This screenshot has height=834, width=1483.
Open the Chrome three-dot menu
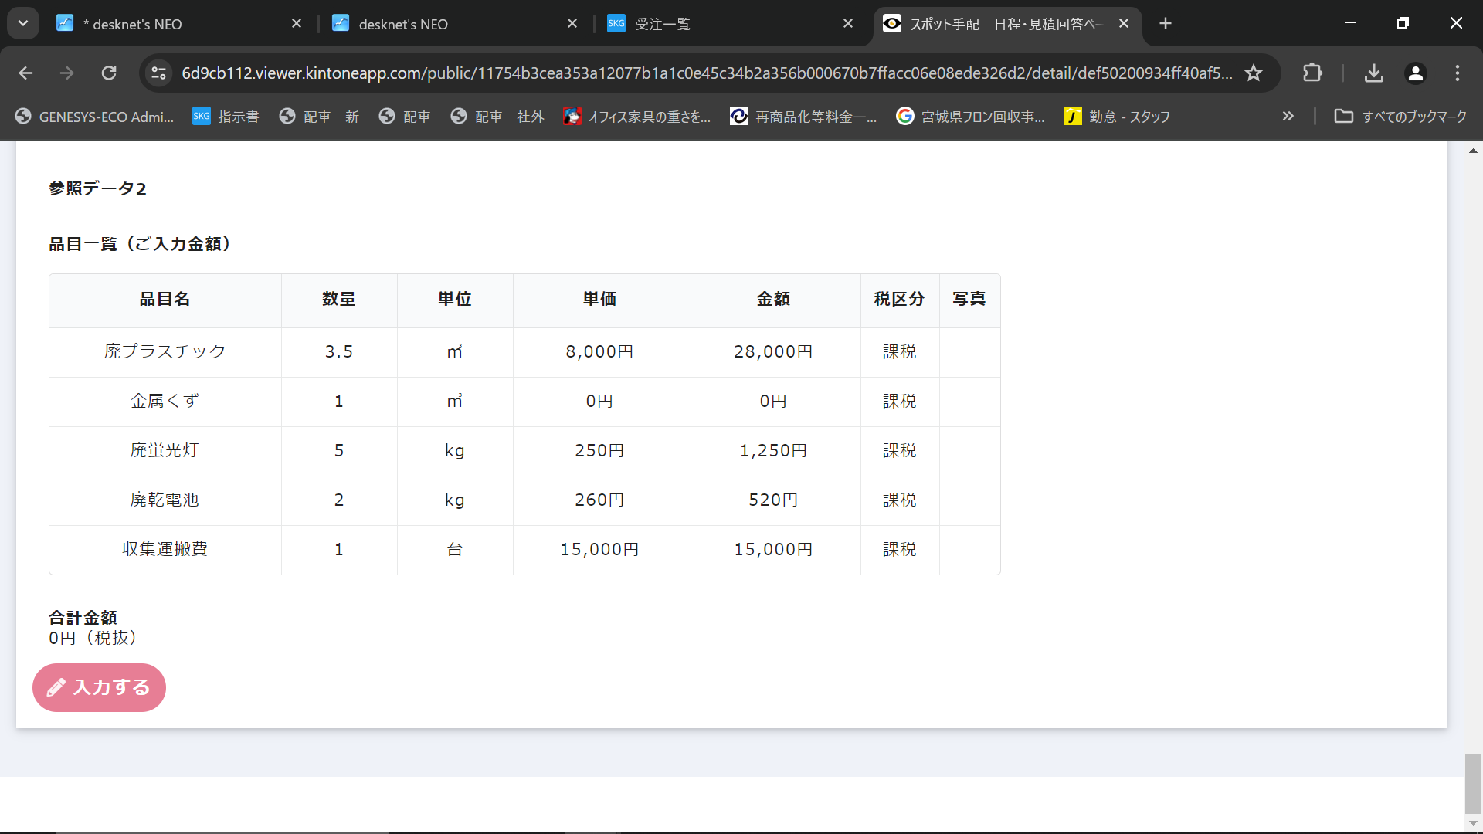(1457, 73)
